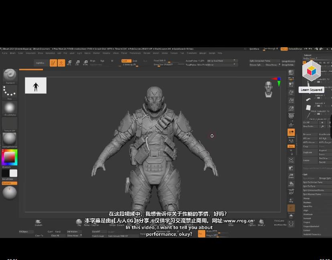Image resolution: width=332 pixels, height=260 pixels.
Task: Expand the Merge subtool section
Action: click(306, 198)
